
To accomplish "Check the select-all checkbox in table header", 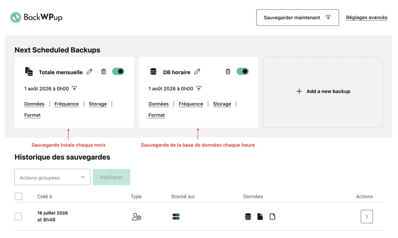I will [18, 196].
